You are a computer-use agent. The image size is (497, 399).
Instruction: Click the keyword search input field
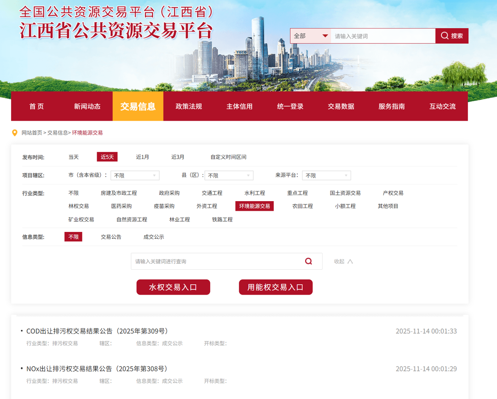coord(382,35)
